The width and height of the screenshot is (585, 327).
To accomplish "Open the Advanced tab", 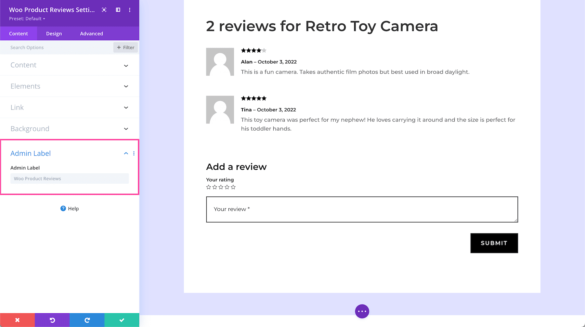I will pos(91,33).
